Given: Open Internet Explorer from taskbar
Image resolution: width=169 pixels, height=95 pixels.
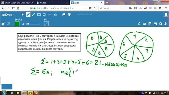Looking at the screenshot, I should coord(12,93).
